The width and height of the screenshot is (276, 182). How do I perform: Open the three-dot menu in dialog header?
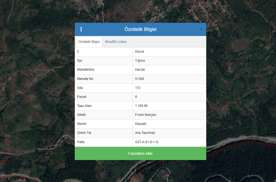click(81, 29)
